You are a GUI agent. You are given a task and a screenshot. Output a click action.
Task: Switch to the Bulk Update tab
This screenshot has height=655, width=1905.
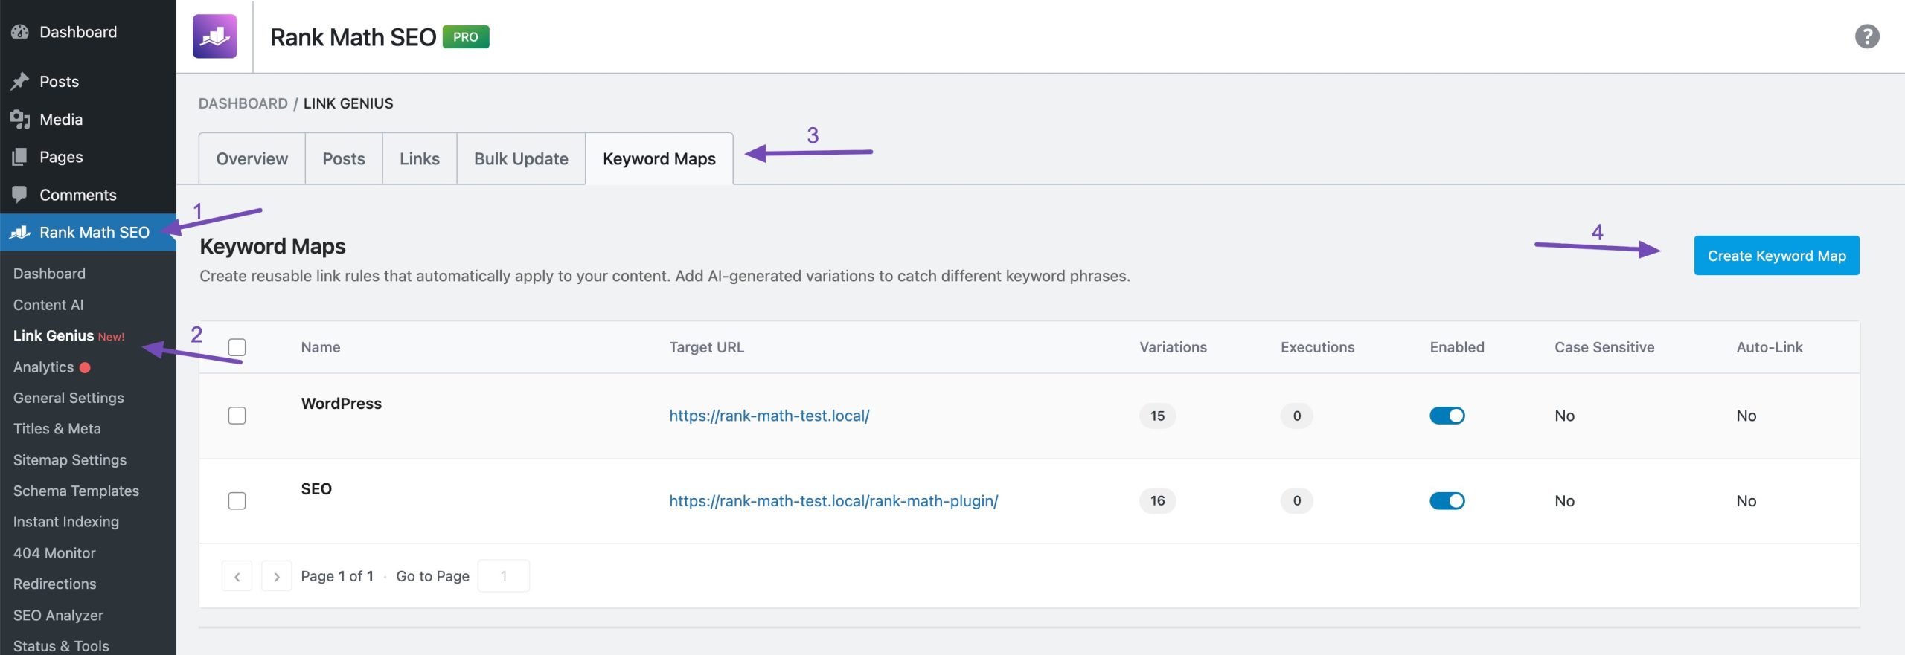tap(521, 158)
